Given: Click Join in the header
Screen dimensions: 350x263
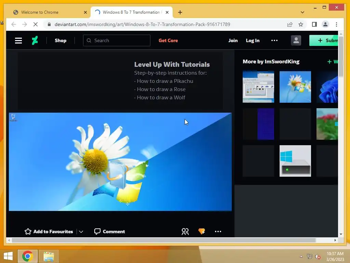Looking at the screenshot, I should coord(233,40).
